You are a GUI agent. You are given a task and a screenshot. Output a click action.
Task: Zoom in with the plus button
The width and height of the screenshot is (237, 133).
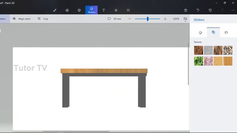point(165,19)
